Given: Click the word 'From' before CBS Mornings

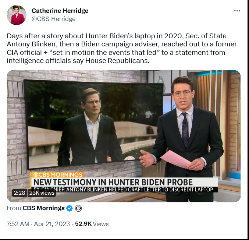Looking at the screenshot, I should 14,208.
